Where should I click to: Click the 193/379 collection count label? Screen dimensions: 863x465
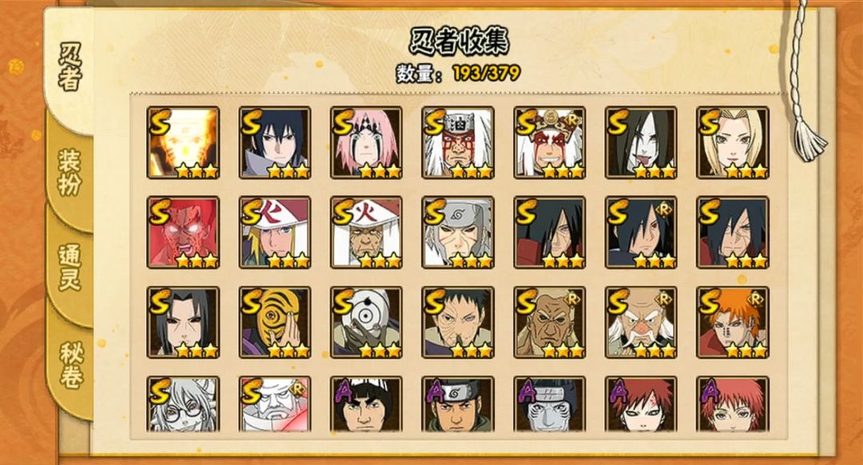click(487, 73)
